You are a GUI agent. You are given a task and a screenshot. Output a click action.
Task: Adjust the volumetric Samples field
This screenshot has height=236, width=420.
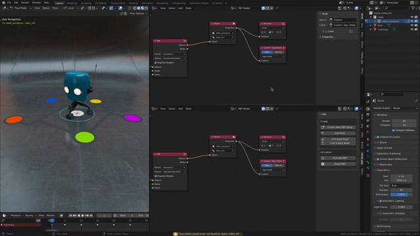coord(401,190)
